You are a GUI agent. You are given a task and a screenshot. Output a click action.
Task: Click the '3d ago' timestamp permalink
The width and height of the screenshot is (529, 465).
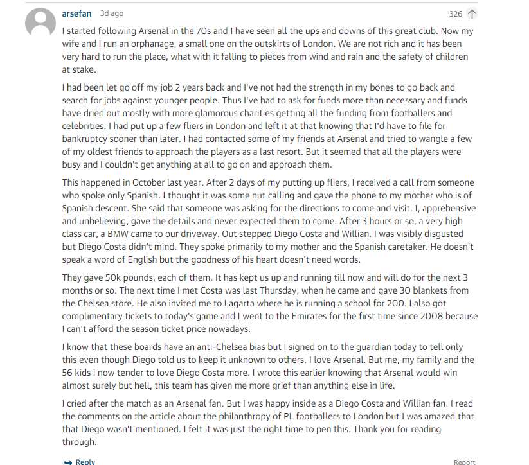(112, 13)
